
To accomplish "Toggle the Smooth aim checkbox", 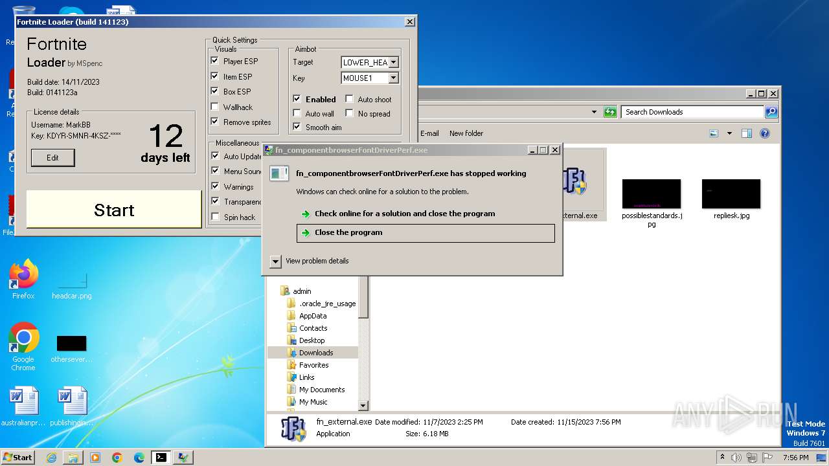I will (x=297, y=127).
